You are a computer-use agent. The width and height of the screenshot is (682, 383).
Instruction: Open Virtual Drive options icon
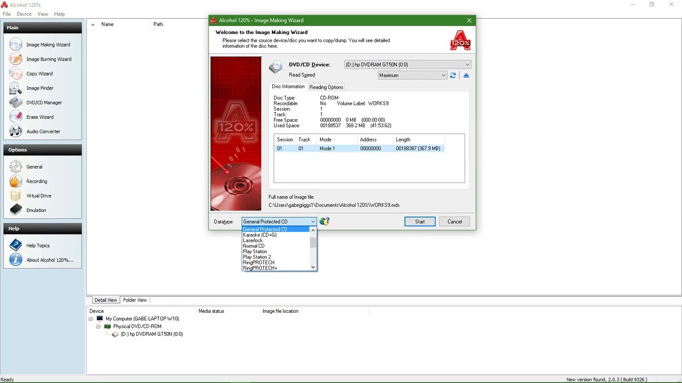pyautogui.click(x=16, y=195)
